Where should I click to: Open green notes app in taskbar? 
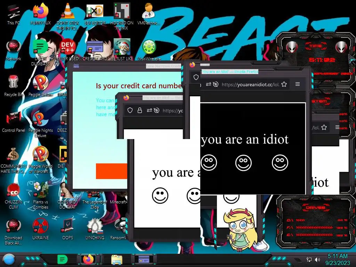coord(62,259)
